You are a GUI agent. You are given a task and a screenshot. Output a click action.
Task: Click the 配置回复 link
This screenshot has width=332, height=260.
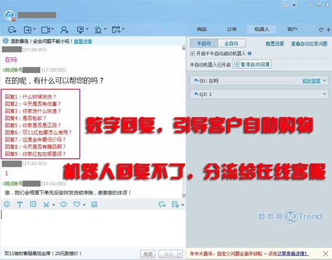274,44
